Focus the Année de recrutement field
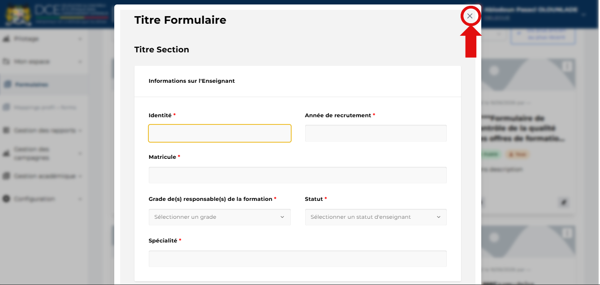 click(376, 133)
